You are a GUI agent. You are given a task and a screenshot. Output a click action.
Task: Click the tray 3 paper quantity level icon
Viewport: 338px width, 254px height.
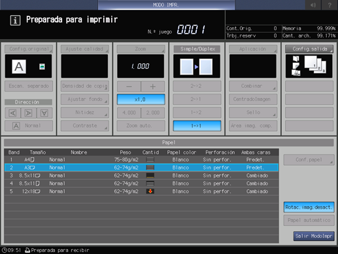150,175
